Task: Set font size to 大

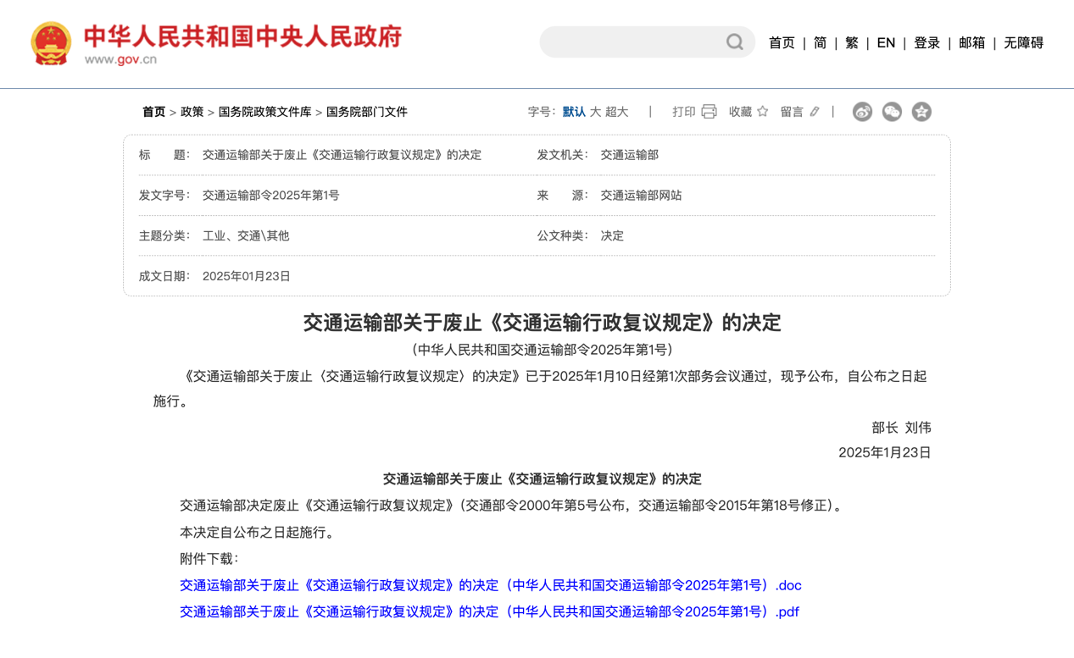Action: (595, 112)
